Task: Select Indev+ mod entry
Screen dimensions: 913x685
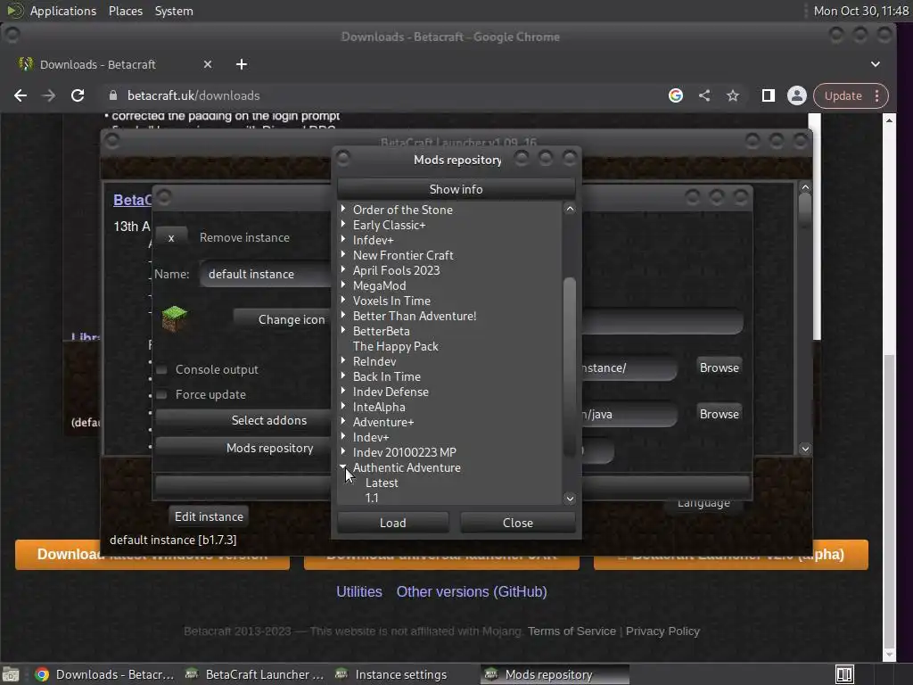Action: coord(371,437)
